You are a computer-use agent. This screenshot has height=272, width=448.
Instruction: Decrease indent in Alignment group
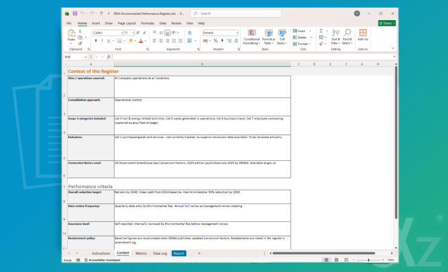coord(174,41)
